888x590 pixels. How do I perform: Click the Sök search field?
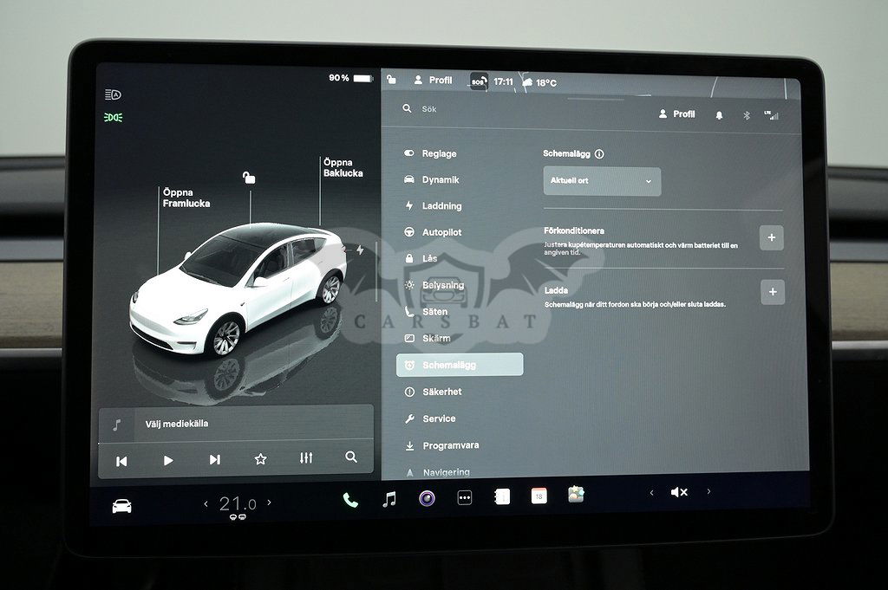[x=520, y=109]
